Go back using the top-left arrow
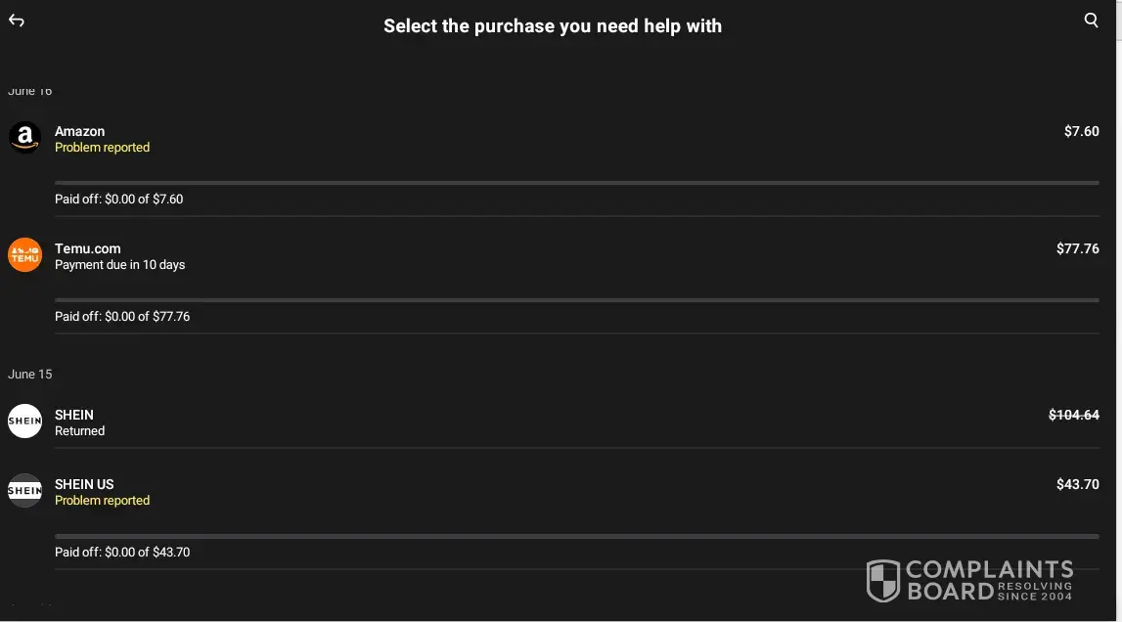1122x622 pixels. point(17,21)
